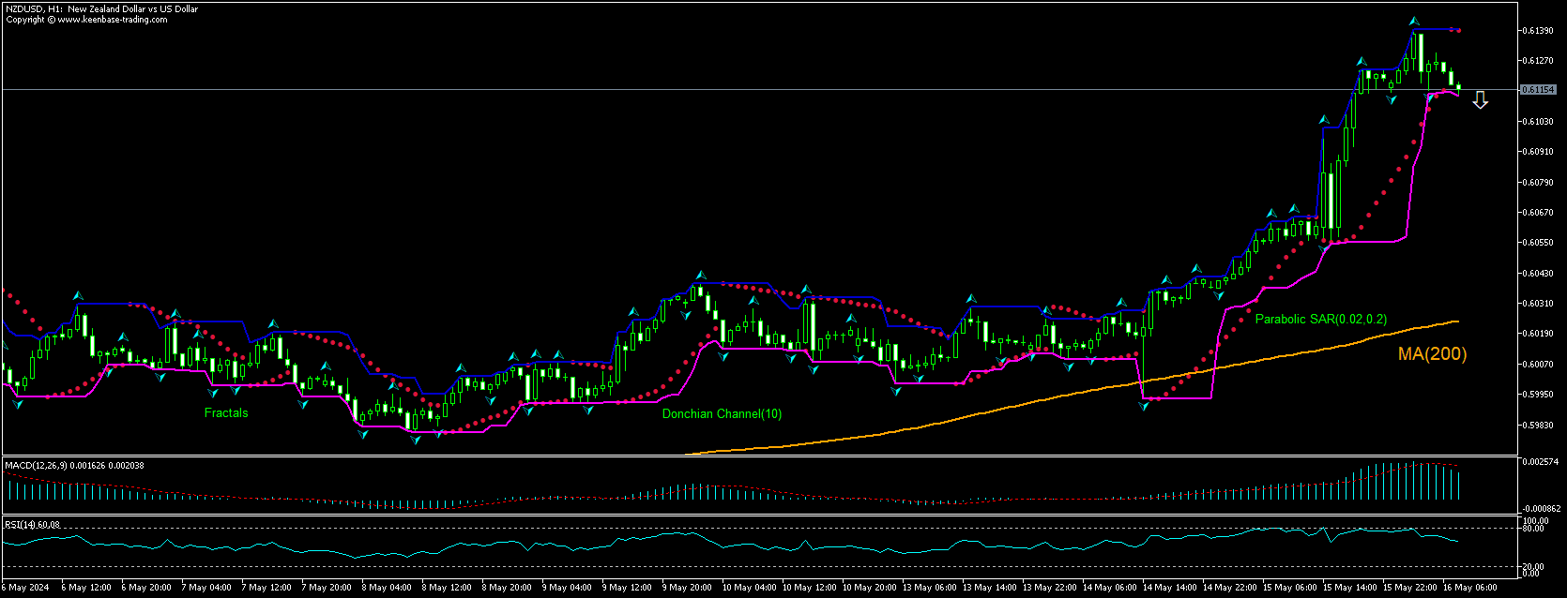Viewport: 1567px width, 598px height.
Task: Click the white down arrow near current price
Action: tap(1480, 100)
